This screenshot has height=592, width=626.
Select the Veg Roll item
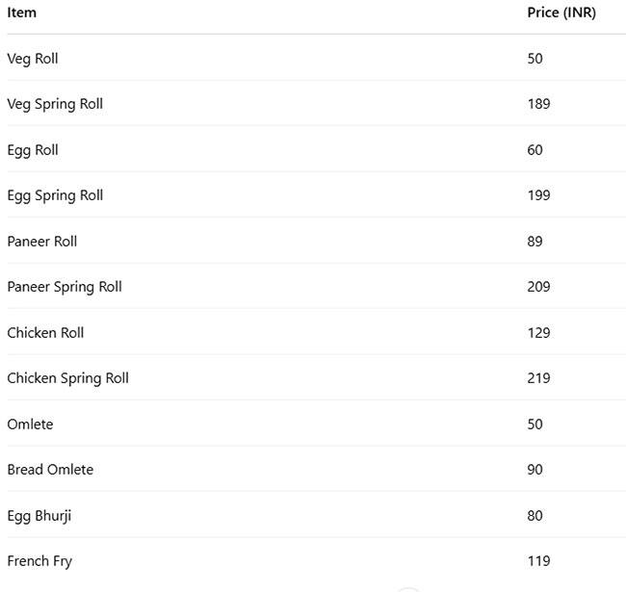coord(33,59)
